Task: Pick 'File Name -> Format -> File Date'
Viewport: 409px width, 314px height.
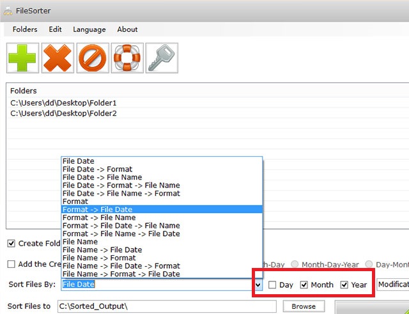Action: point(162,274)
